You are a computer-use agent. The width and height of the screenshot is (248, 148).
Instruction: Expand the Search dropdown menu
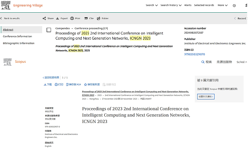coord(152,5)
